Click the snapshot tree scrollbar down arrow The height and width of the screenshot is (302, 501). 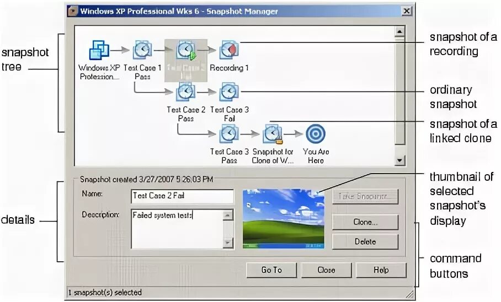coord(399,160)
